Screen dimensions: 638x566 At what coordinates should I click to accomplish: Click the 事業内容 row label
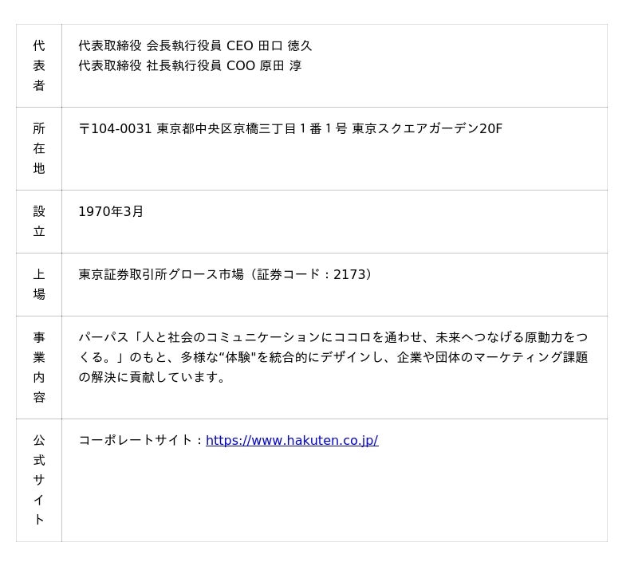click(39, 367)
